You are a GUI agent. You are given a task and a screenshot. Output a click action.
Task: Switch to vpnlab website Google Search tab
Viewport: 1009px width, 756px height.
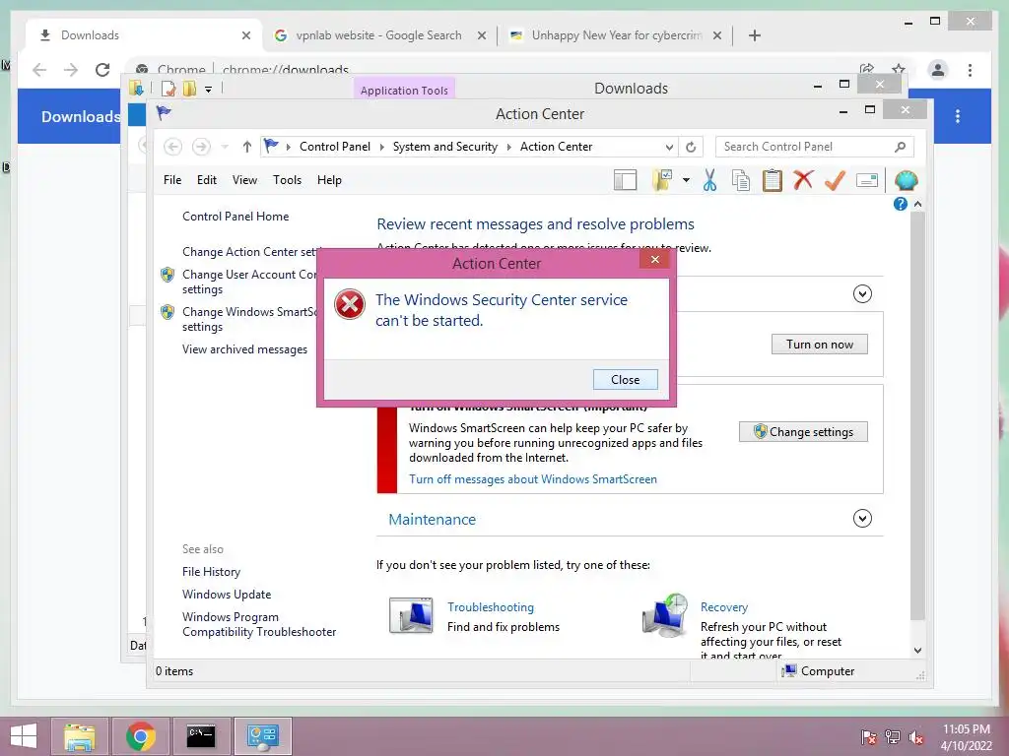[378, 35]
